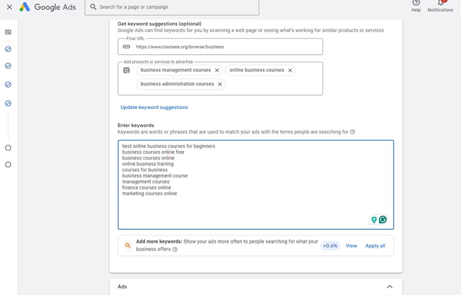
Task: Open the Notifications bell
Action: [440, 3]
